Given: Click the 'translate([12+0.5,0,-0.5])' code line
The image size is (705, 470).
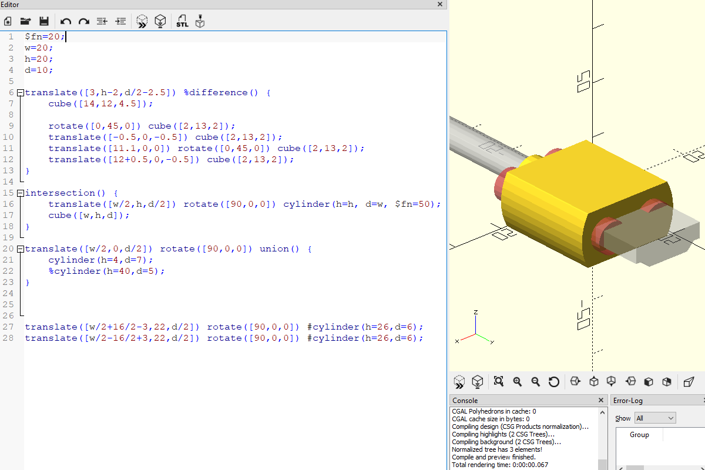Looking at the screenshot, I should pos(171,160).
